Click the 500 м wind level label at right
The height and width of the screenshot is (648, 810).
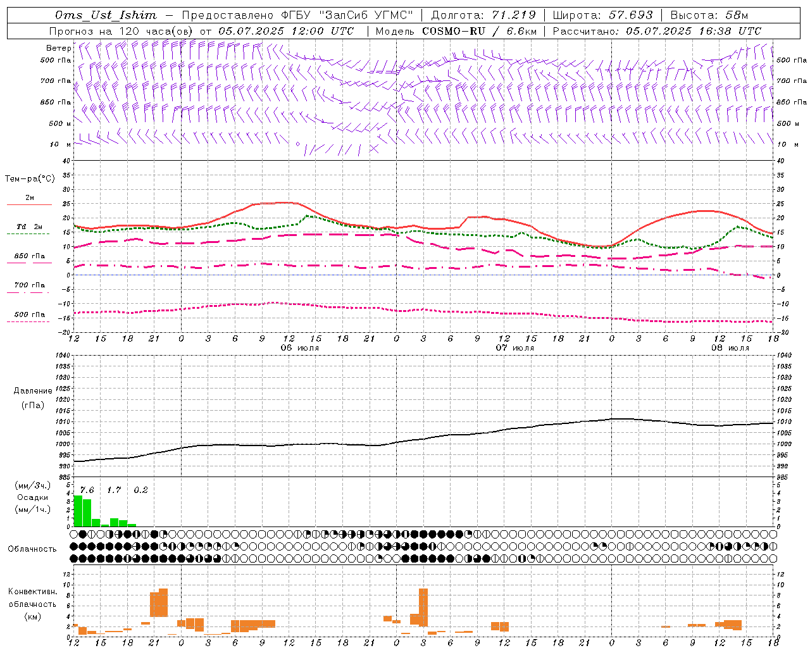pos(788,123)
